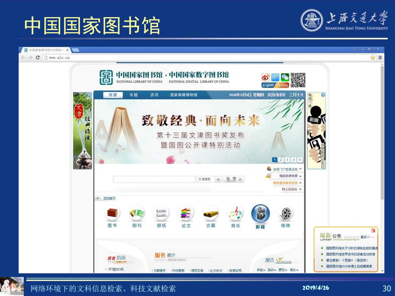
Task: Click the browser forward arrow
Action: (30, 58)
